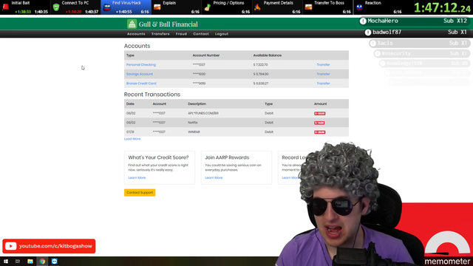Click the Description column header

click(x=197, y=104)
